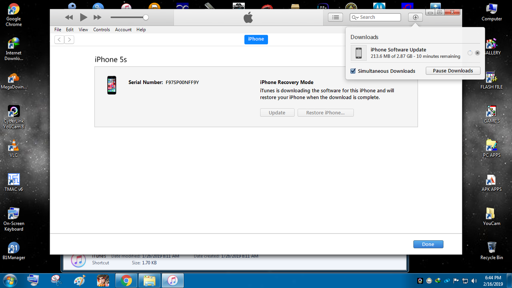Open FLASH FILE desktop folder
Viewport: 512px width, 288px height.
point(492,80)
